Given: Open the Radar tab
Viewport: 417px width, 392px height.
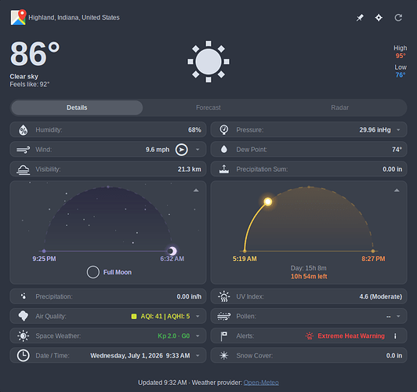Looking at the screenshot, I should coord(340,107).
